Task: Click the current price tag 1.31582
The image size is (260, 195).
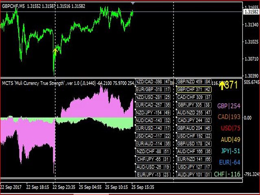Action: click(251, 12)
